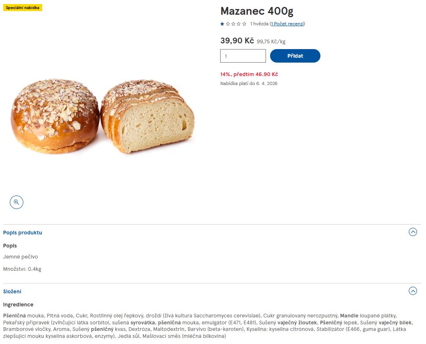Focus the quantity input field

(x=243, y=56)
